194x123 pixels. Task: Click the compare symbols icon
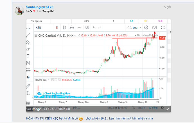point(72,27)
